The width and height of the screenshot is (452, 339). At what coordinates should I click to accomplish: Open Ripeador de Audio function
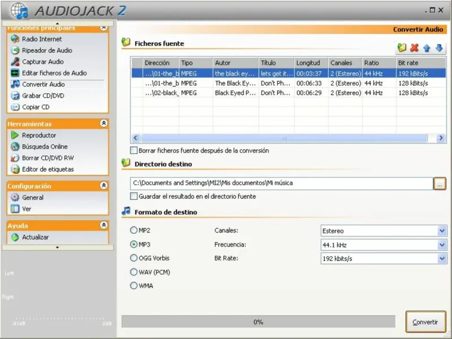click(x=47, y=50)
